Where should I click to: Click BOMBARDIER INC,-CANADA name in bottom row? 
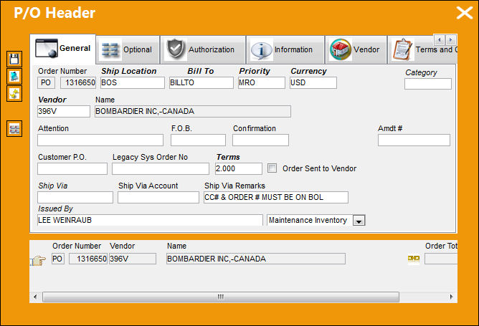pyautogui.click(x=256, y=259)
